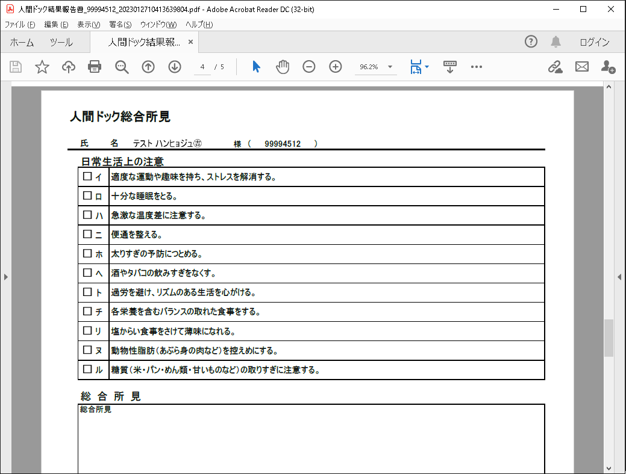Expand the right tools pane

[619, 277]
